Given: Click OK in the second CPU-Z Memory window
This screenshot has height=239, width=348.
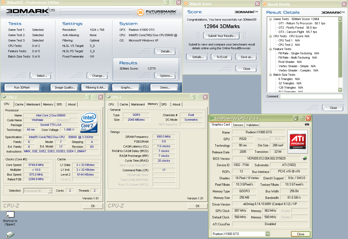Looking at the screenshot, I should point(198,206).
